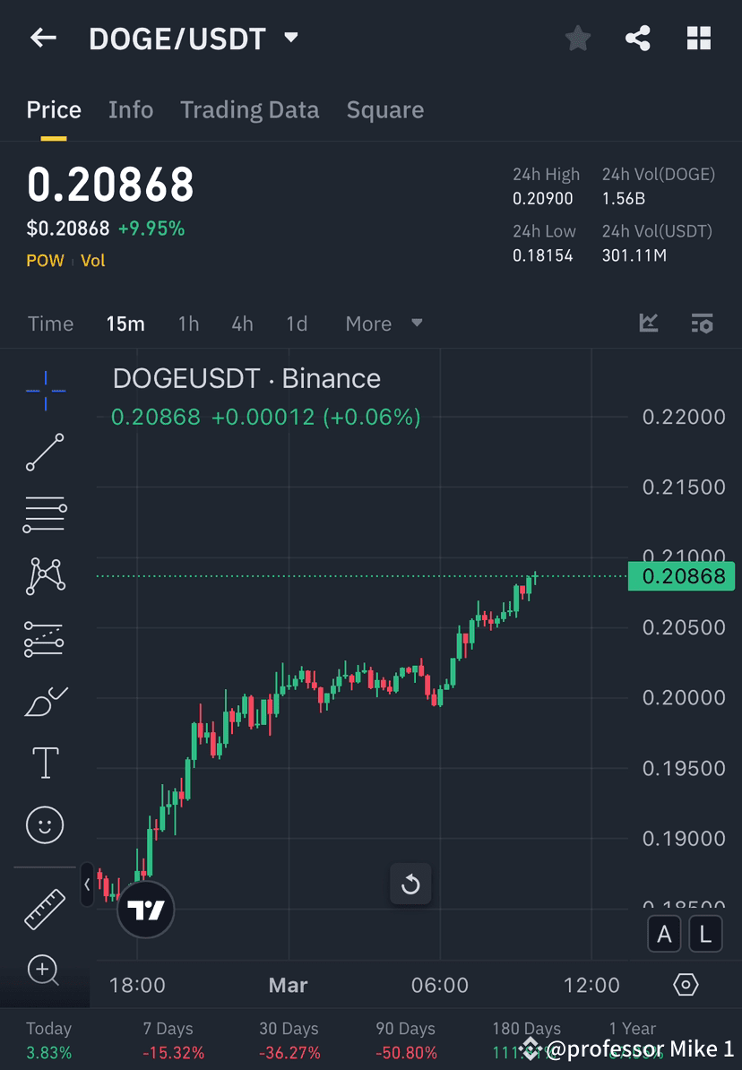The height and width of the screenshot is (1070, 742).
Task: Click the refresh chart button
Action: point(410,884)
